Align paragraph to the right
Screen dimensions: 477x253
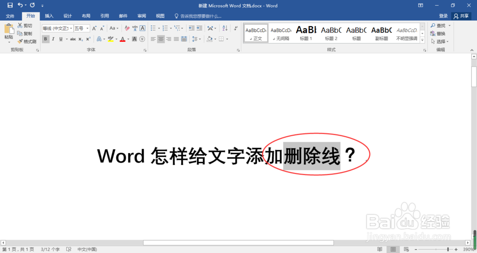168,39
